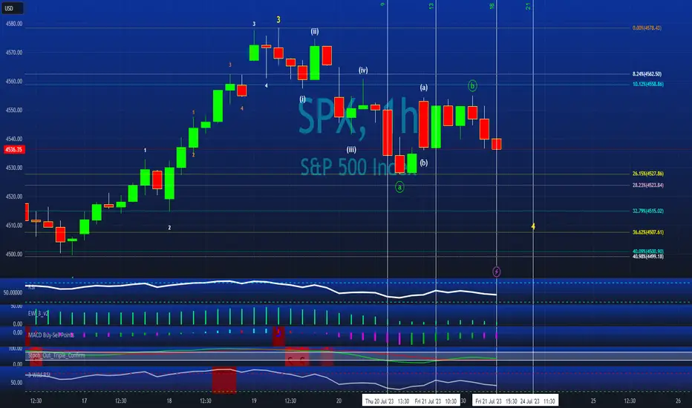Viewport: 692px width, 408px height.
Task: Click the '24 Jul '23 11:30' date tag
Action: pyautogui.click(x=538, y=401)
